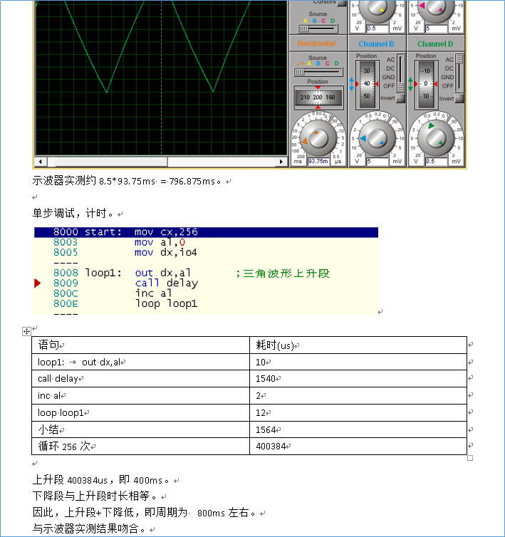
Task: Click the trigger Source slider below Cursors
Action: [x=318, y=28]
